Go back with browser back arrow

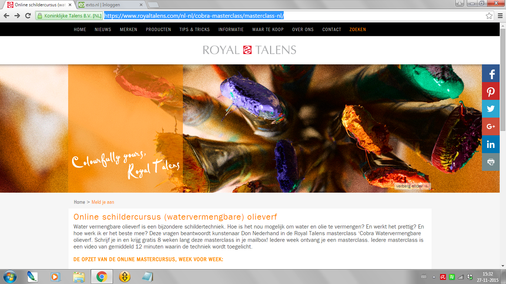click(6, 16)
